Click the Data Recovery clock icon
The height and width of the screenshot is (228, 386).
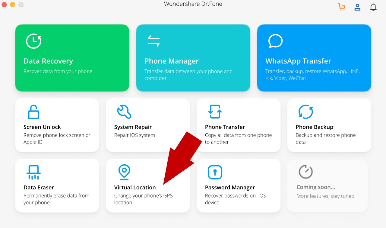[x=33, y=41]
